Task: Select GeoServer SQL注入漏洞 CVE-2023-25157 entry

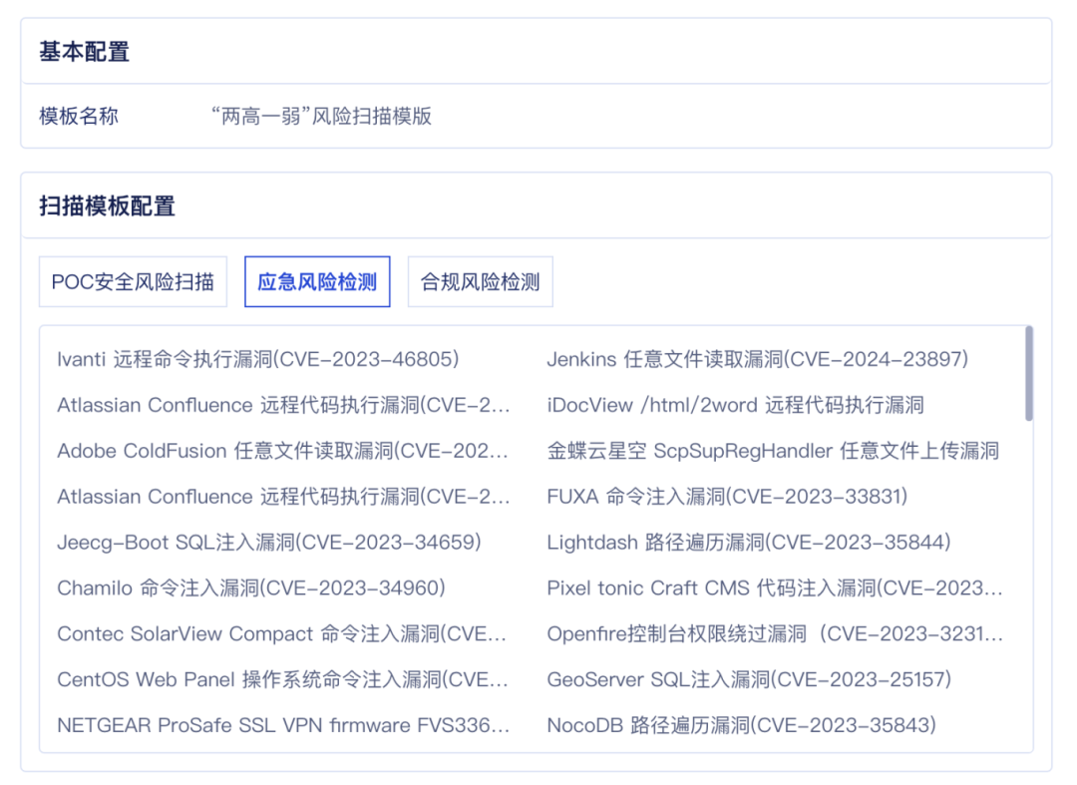Action: pyautogui.click(x=749, y=680)
